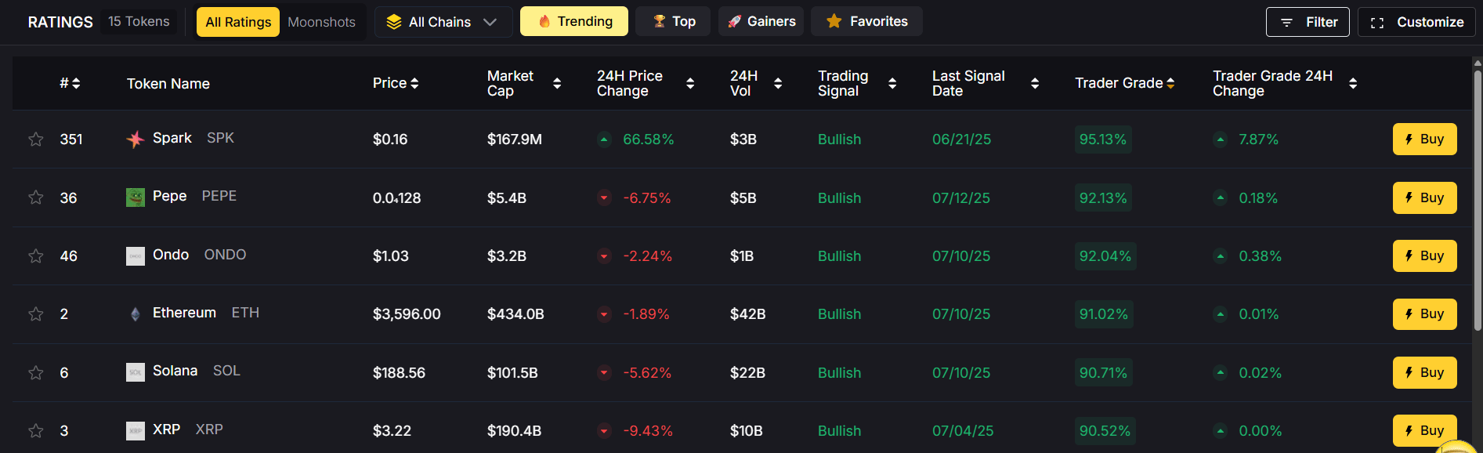Open Spark's 95.13% trader grade

pyautogui.click(x=1103, y=140)
